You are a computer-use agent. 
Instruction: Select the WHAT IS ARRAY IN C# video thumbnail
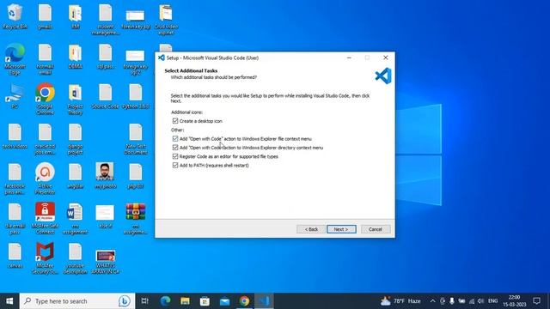pos(105,261)
